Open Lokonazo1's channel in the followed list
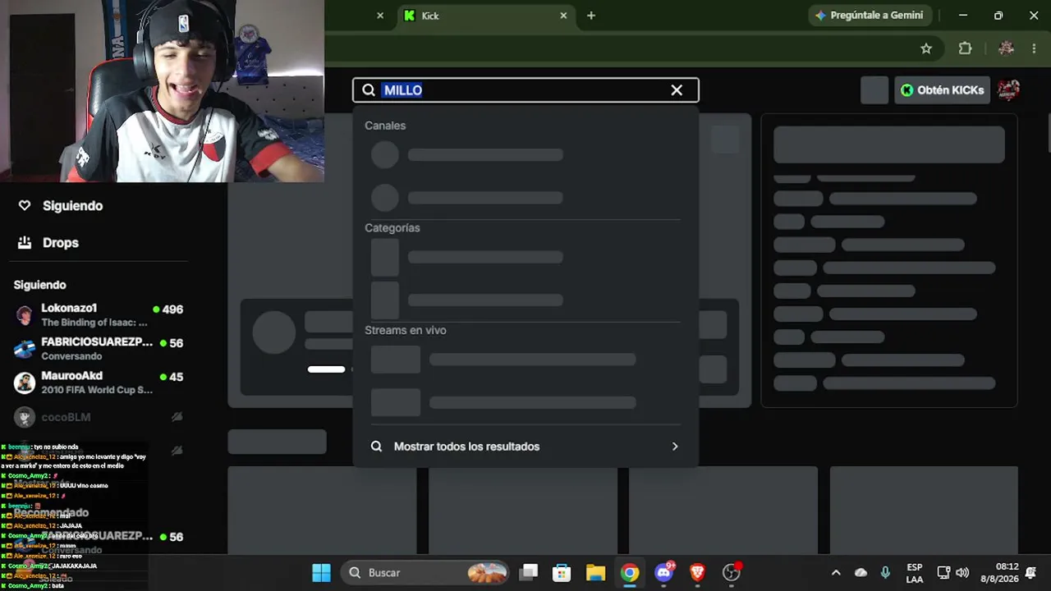Viewport: 1051px width, 591px height. click(x=99, y=314)
